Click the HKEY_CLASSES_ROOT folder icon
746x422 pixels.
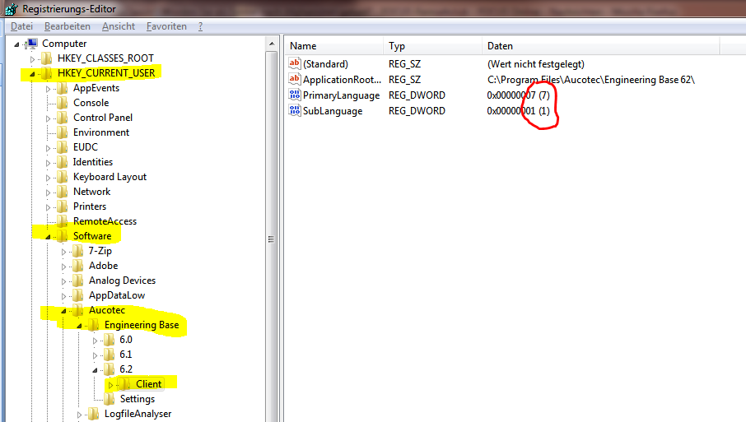47,58
